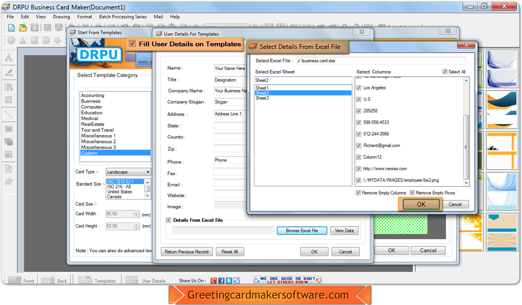Image resolution: width=522 pixels, height=305 pixels.
Task: Confirm with OK in Select Details From Excel
Action: [x=421, y=205]
